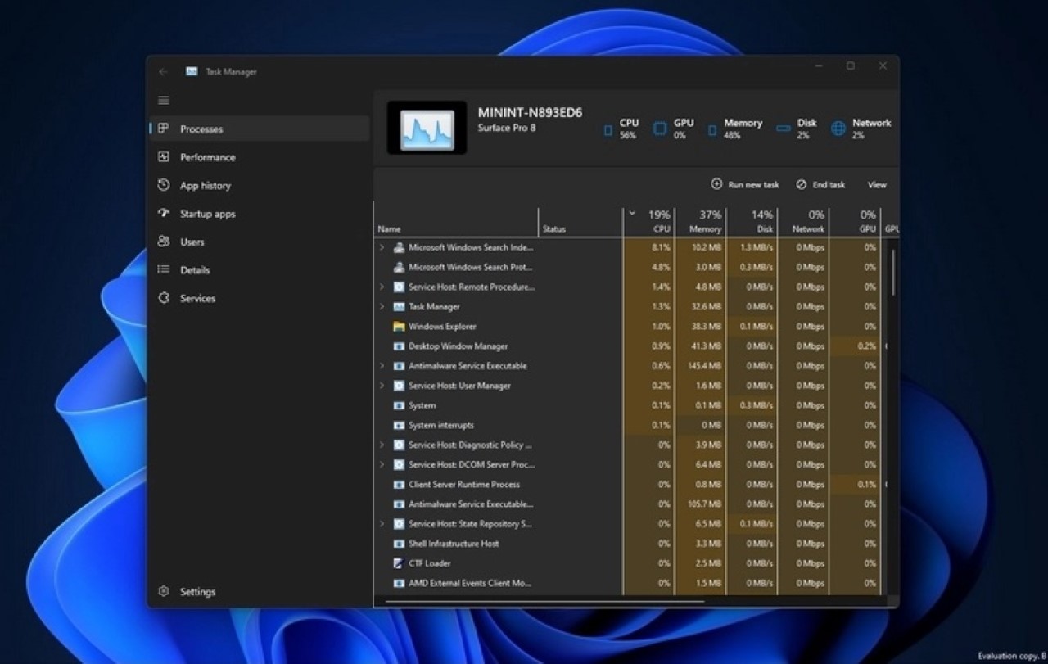Click the MININT-N893ED6 computer name
This screenshot has height=664, width=1048.
click(x=531, y=113)
